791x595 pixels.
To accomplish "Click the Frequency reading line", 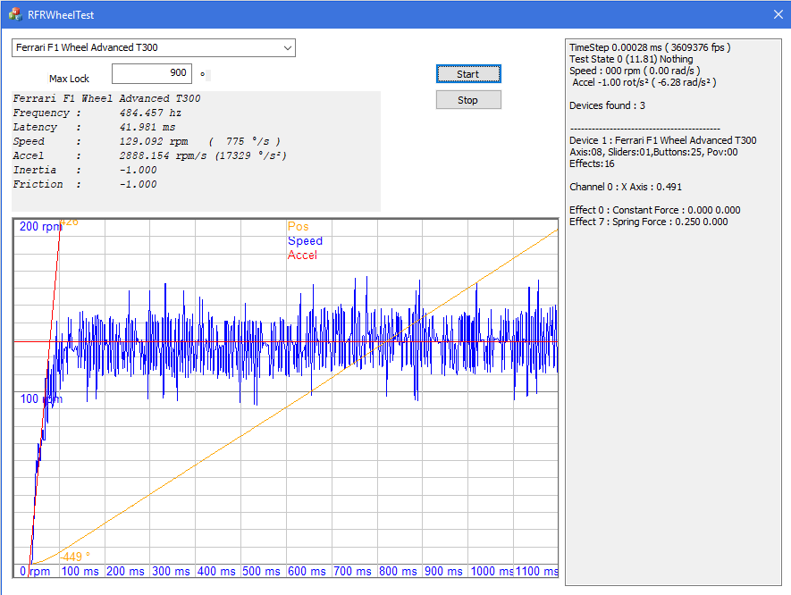I will tap(97, 113).
